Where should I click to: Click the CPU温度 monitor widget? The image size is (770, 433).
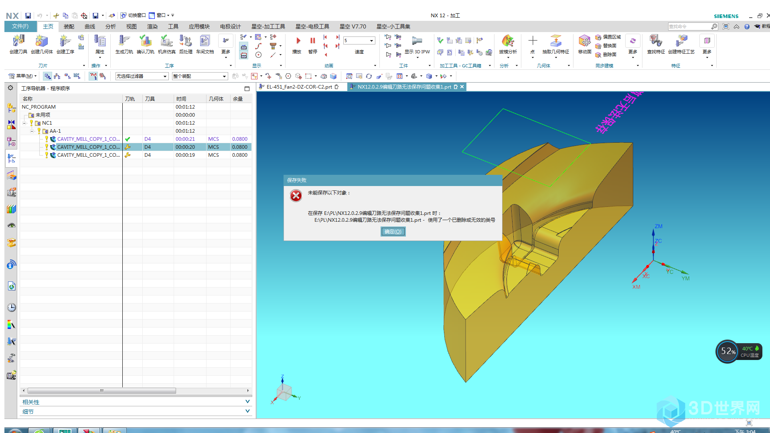[x=739, y=352]
